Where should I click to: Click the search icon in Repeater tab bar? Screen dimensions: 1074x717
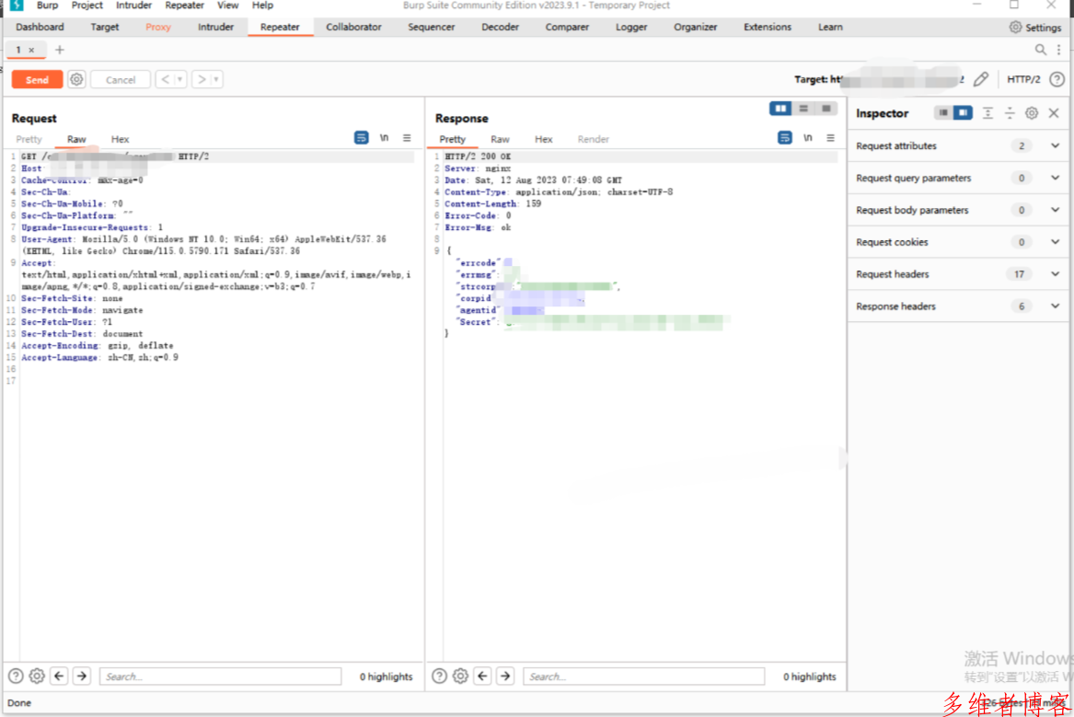1041,50
